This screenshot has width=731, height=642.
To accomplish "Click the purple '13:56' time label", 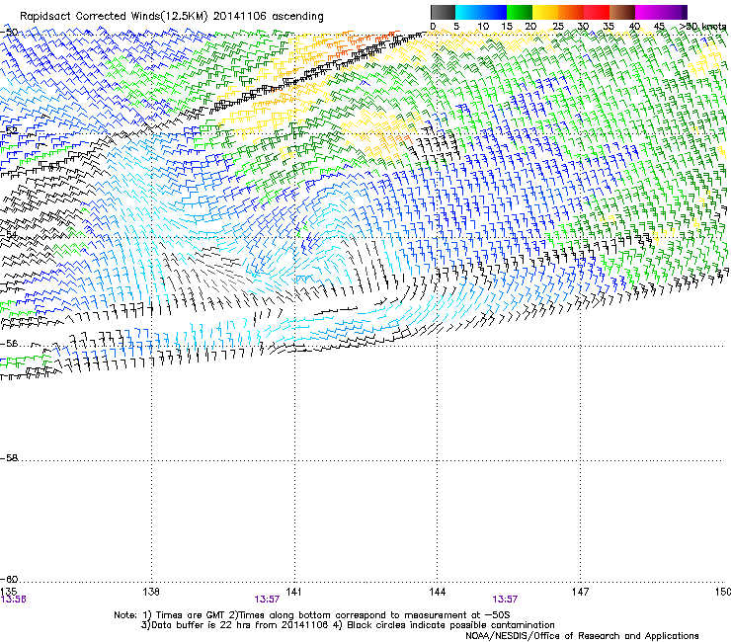I will [x=14, y=600].
